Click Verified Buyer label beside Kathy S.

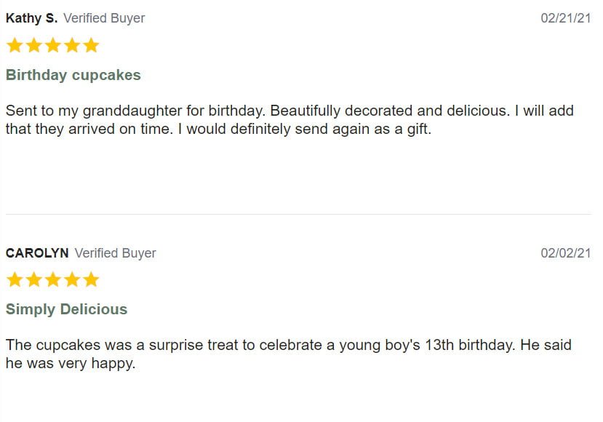pyautogui.click(x=104, y=18)
